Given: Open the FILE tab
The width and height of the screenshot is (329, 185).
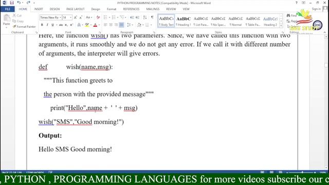Looking at the screenshot, I should 8,9.
